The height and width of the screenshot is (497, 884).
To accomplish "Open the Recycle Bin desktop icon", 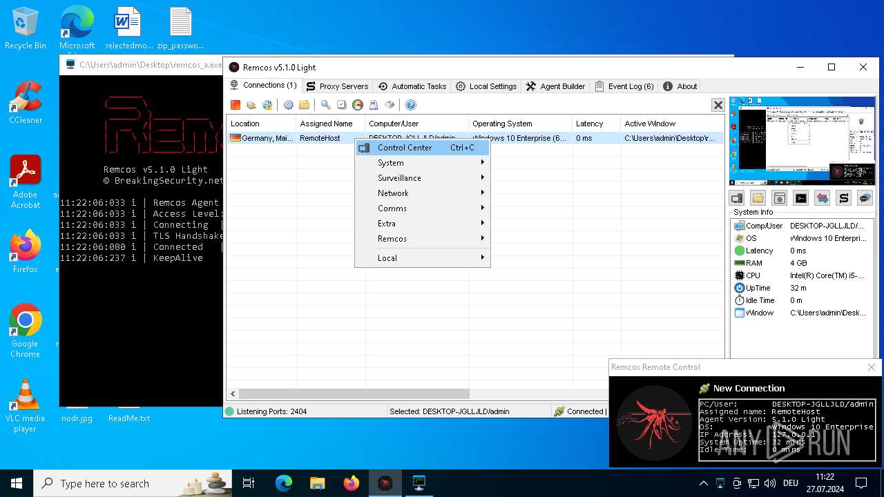I will pyautogui.click(x=26, y=29).
